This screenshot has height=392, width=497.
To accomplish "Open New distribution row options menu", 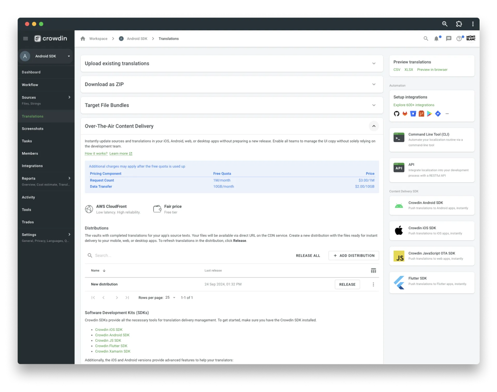I will click(x=373, y=284).
